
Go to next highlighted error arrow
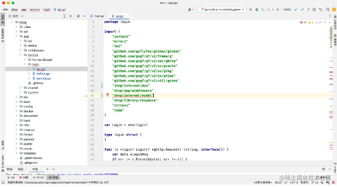tap(330, 22)
